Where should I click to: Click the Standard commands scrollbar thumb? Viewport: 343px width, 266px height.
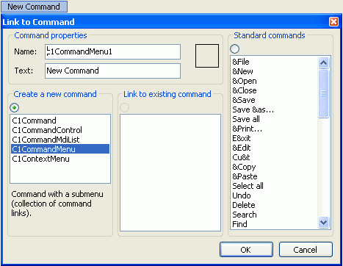[x=323, y=93]
